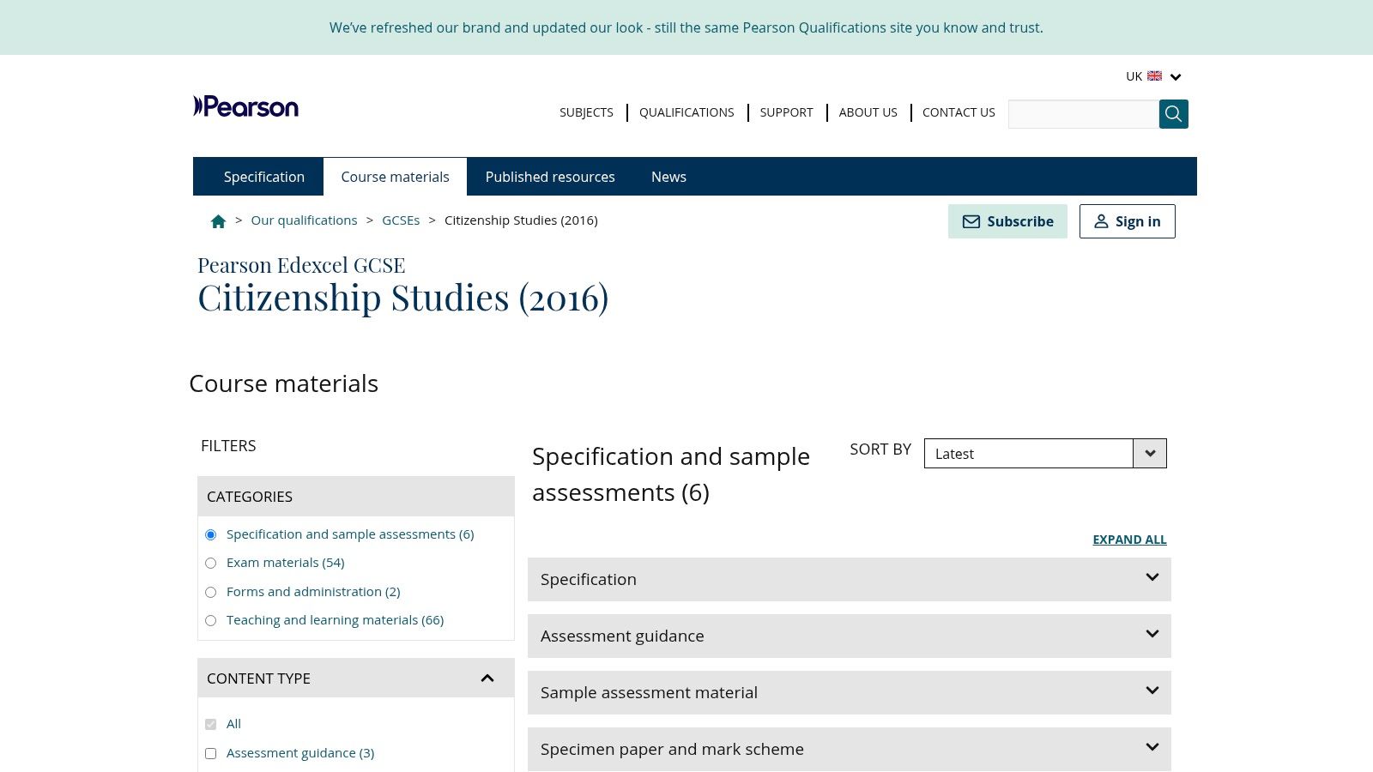Select Specification and sample assessments radio
1373x772 pixels.
(x=211, y=535)
